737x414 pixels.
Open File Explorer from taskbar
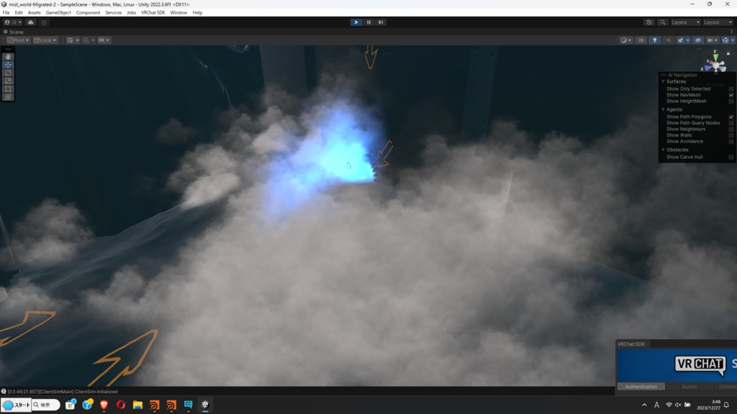tap(137, 405)
